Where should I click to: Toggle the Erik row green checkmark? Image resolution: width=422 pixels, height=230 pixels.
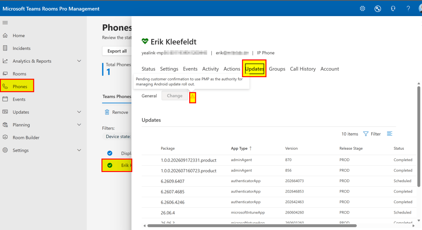tap(110, 165)
